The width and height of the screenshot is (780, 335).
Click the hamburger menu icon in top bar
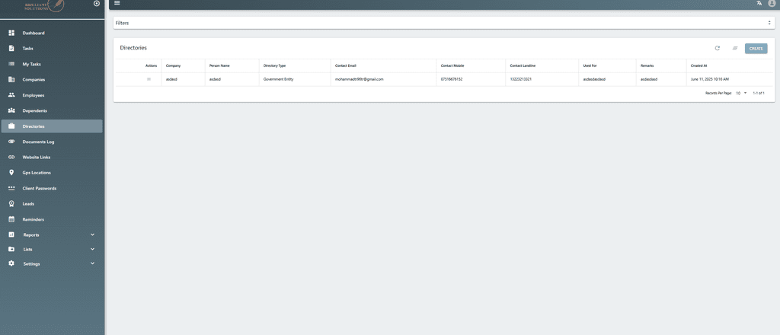[117, 3]
